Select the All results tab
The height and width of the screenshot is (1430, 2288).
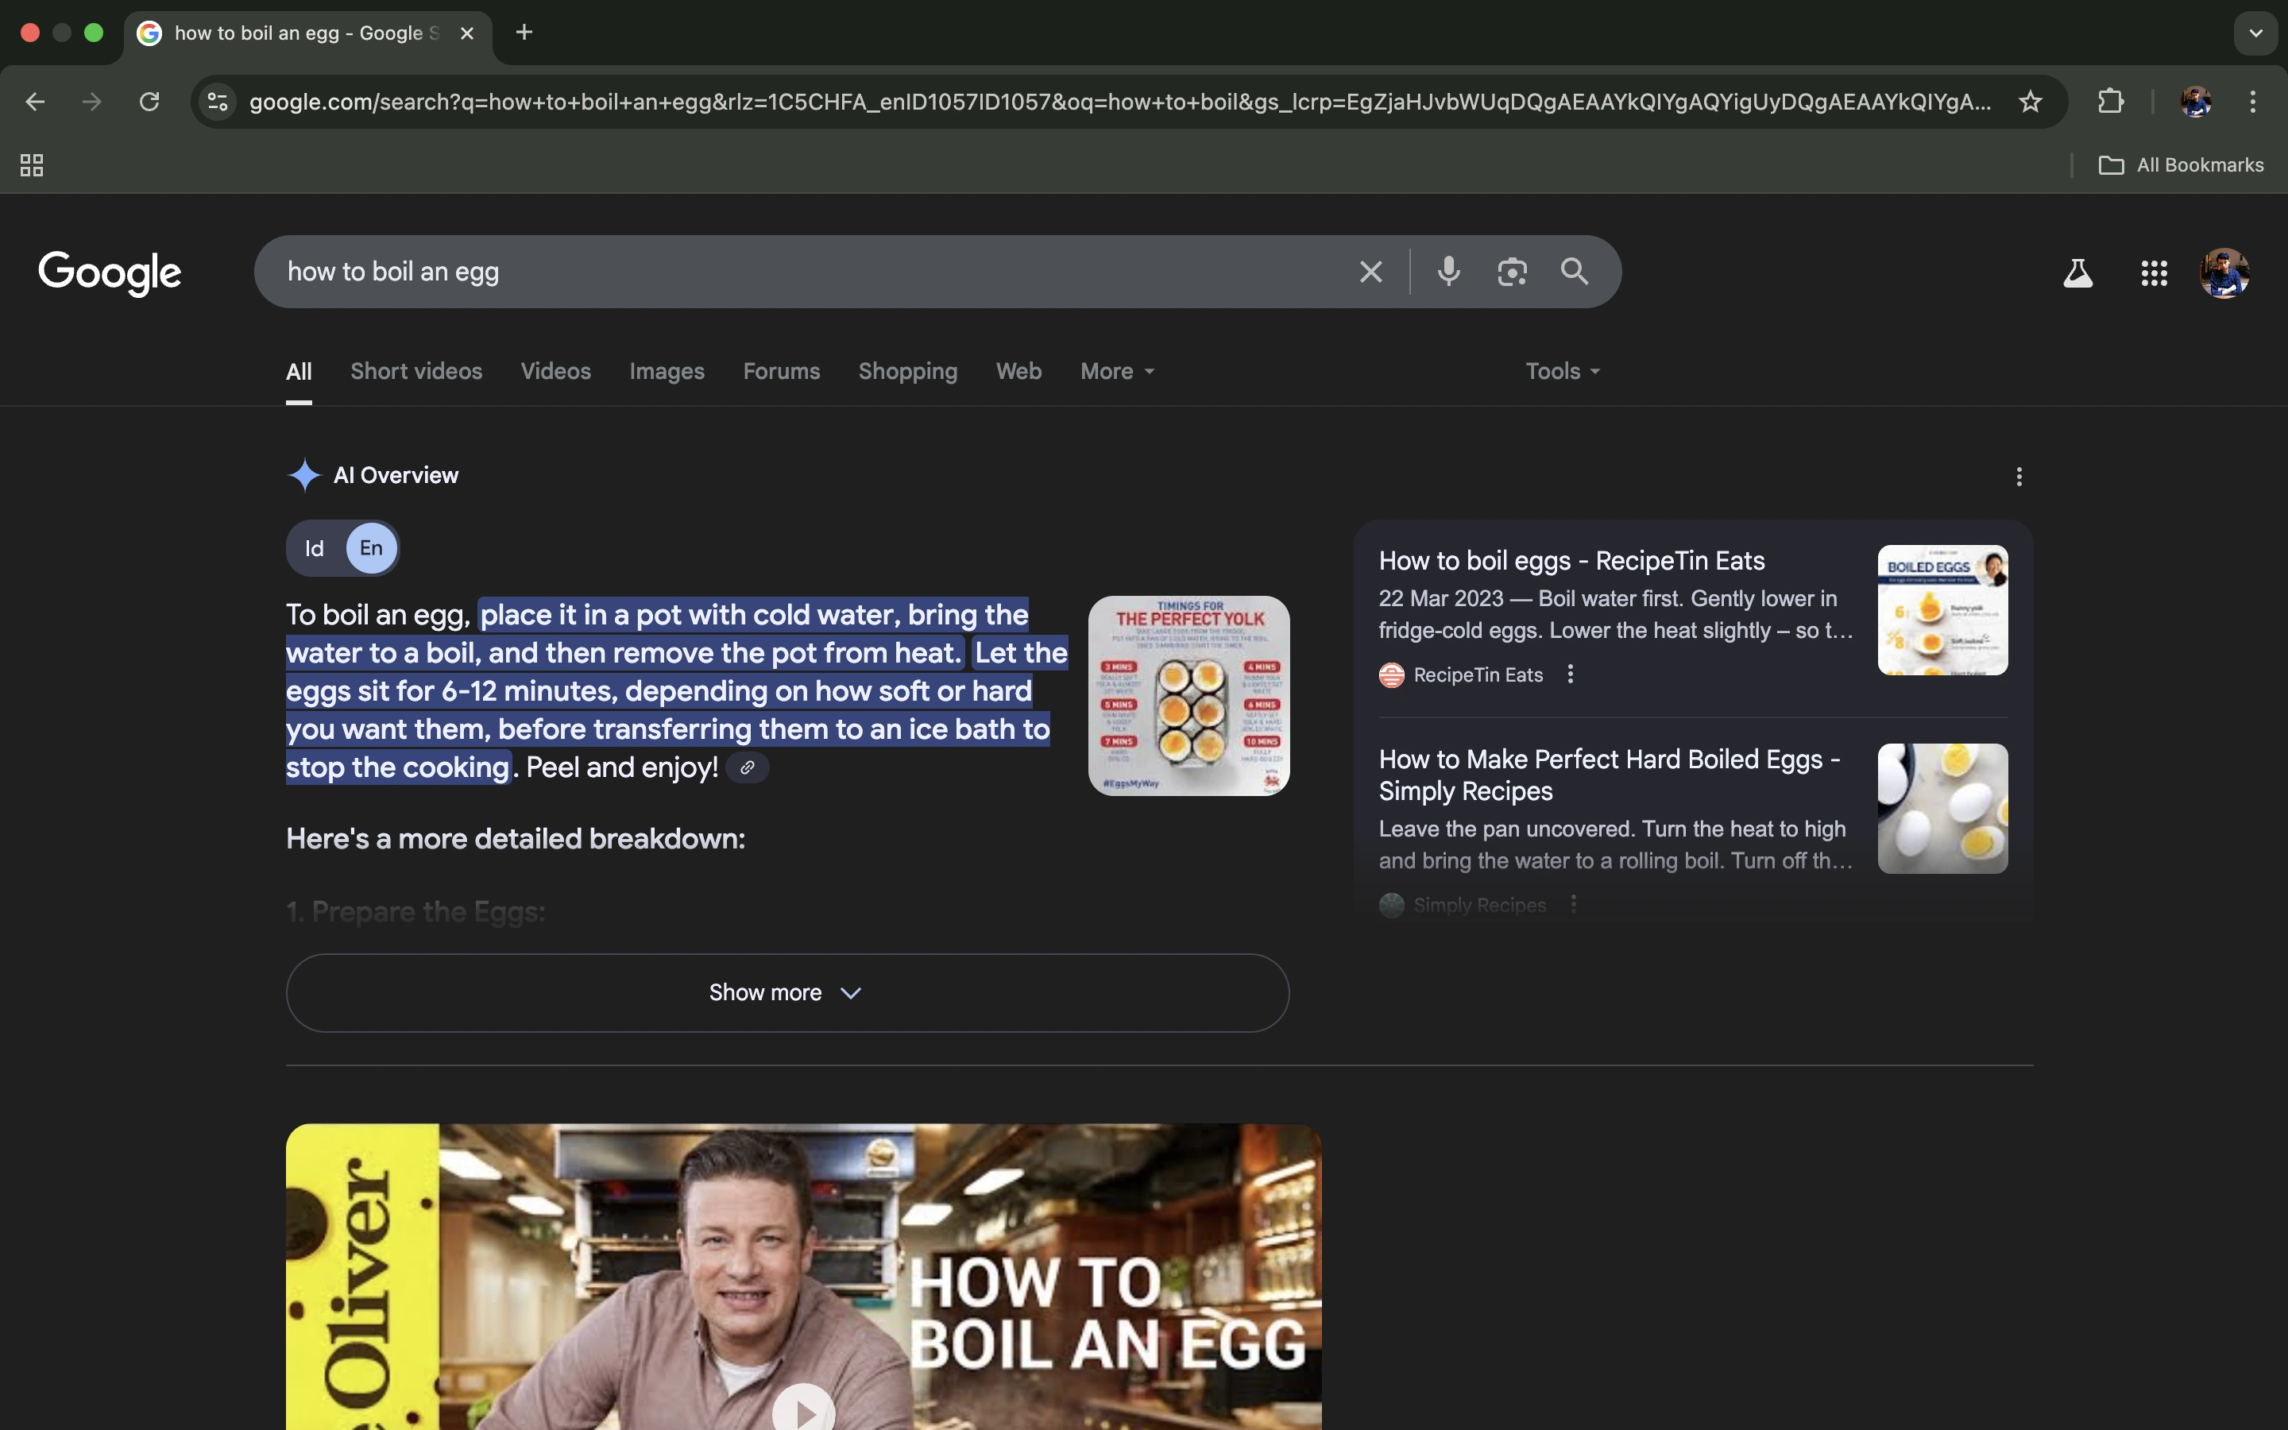[299, 372]
